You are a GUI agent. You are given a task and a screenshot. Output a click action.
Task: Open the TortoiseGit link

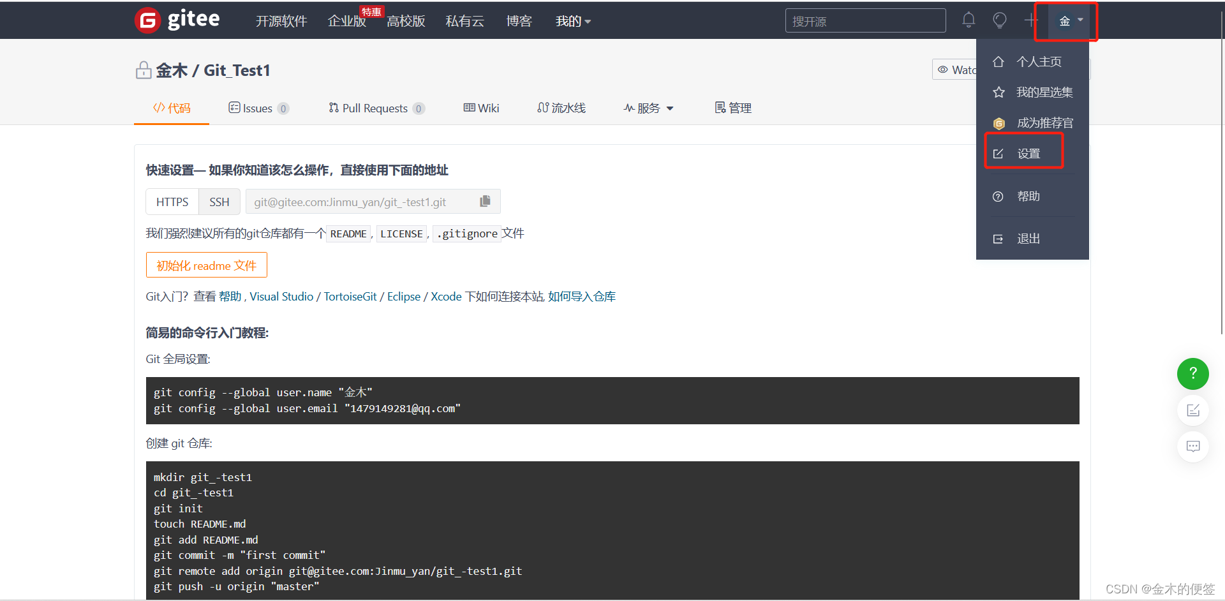350,297
